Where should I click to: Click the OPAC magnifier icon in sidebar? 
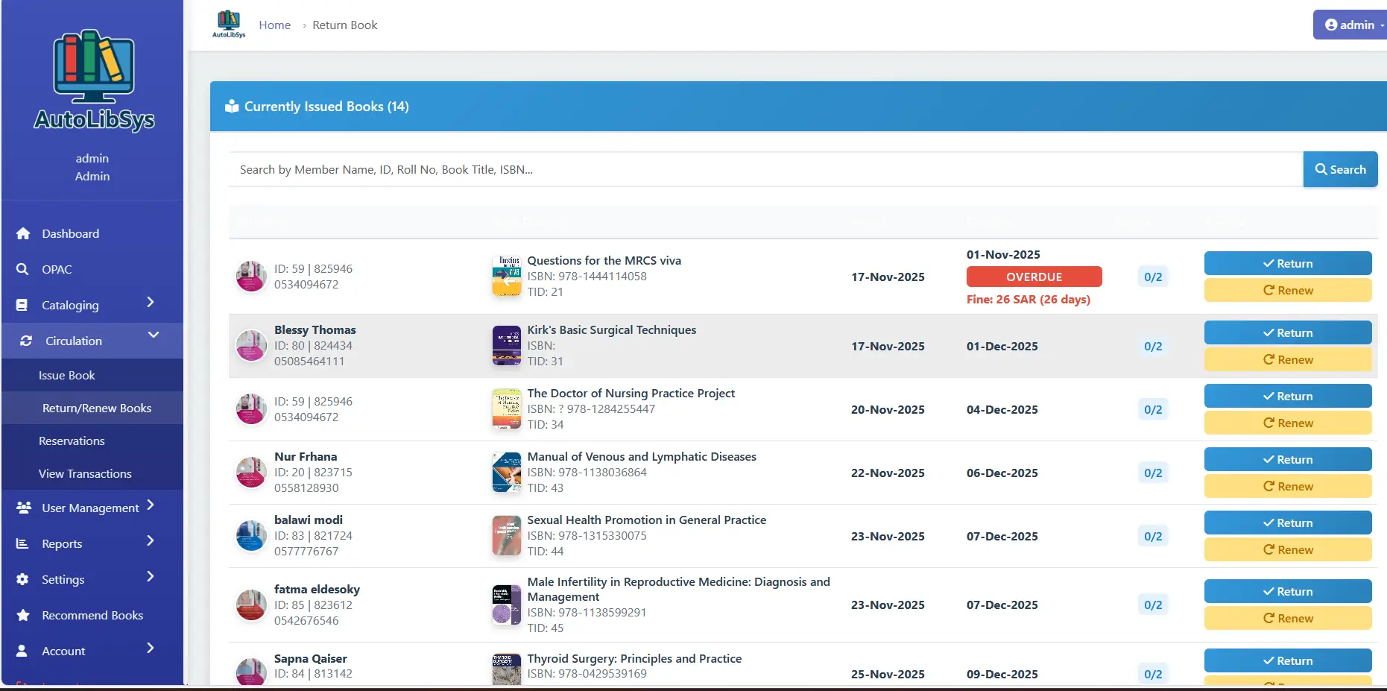click(23, 269)
